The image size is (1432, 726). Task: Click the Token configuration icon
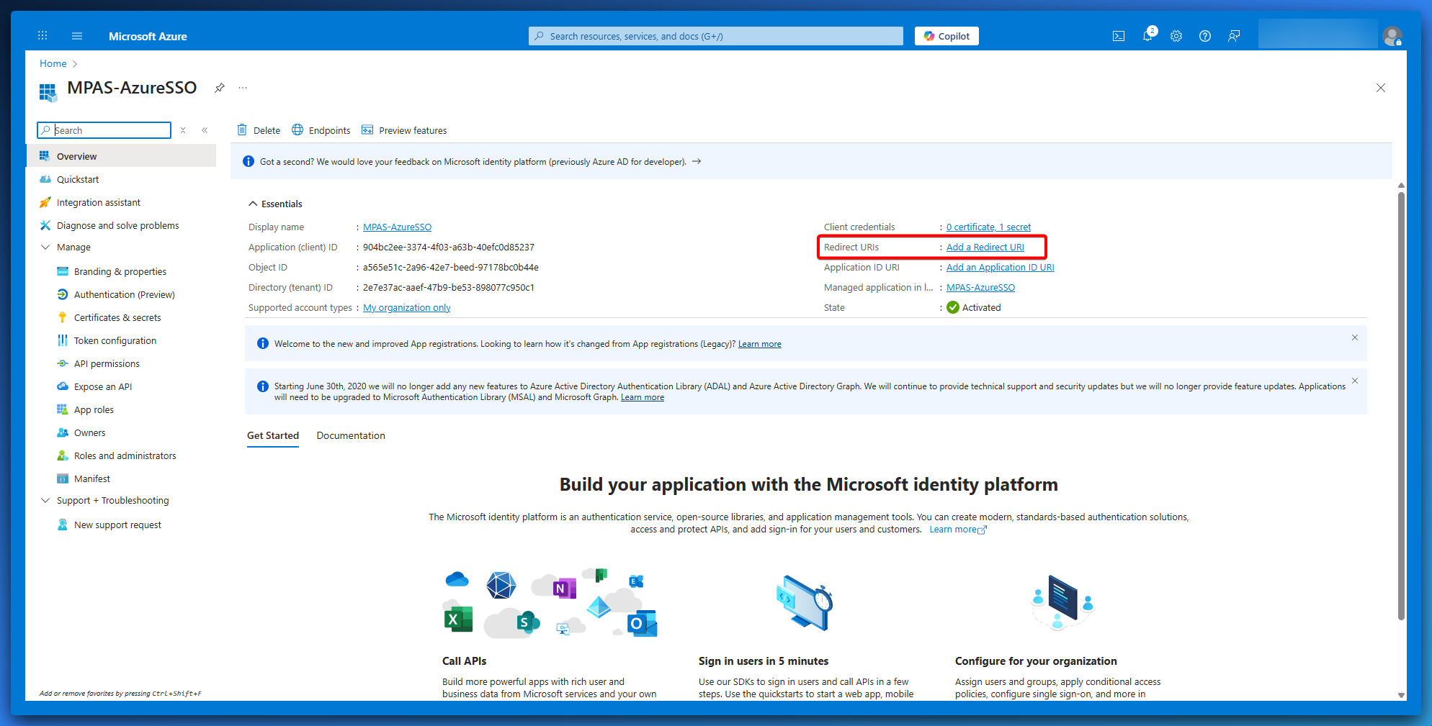point(63,340)
